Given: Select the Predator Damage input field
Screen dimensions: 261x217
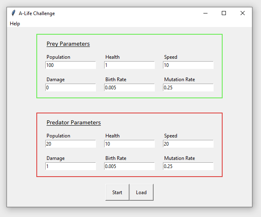Looking at the screenshot, I should [71, 166].
